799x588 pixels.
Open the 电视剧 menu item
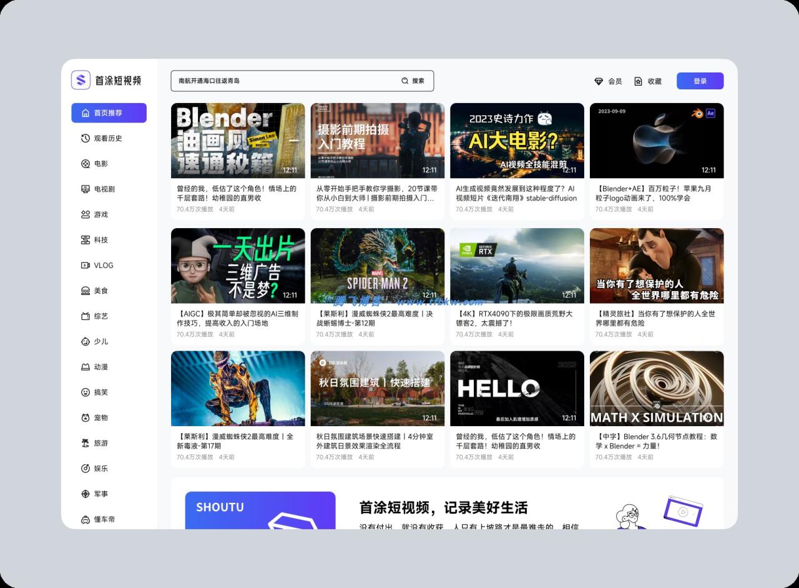pos(85,189)
